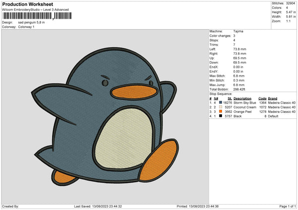Click the Width value '5.81 in'

291,17
